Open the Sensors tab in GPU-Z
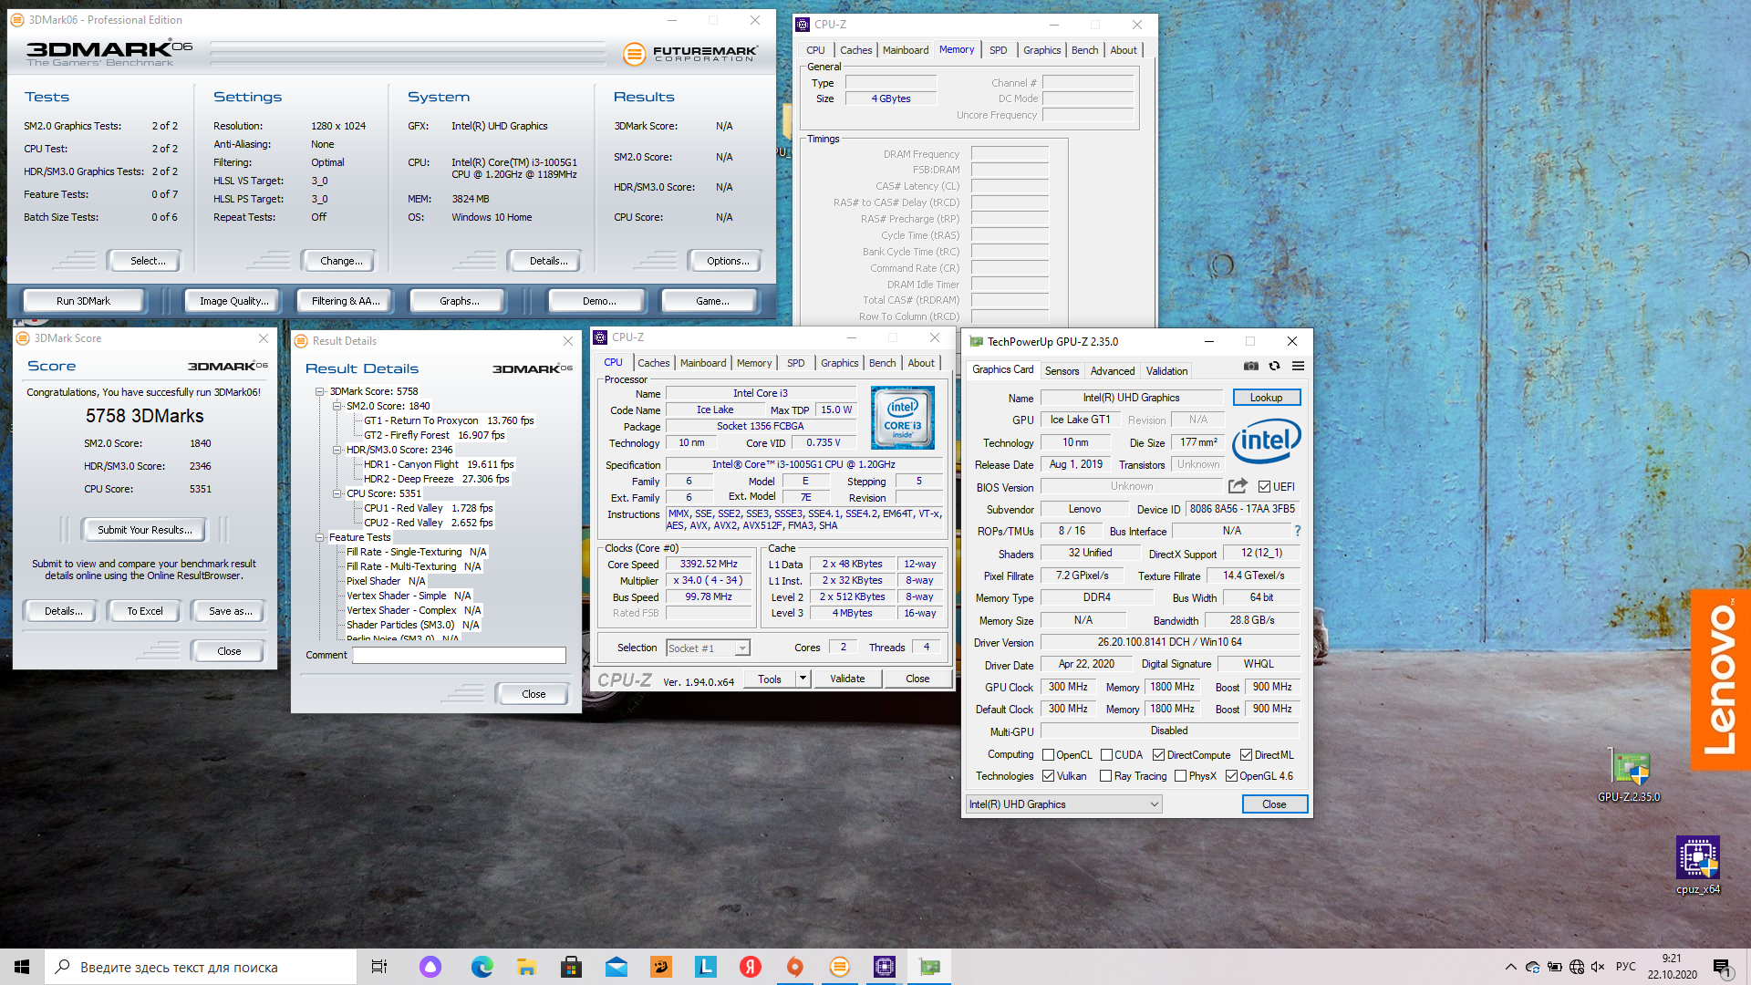Image resolution: width=1751 pixels, height=985 pixels. [1062, 370]
